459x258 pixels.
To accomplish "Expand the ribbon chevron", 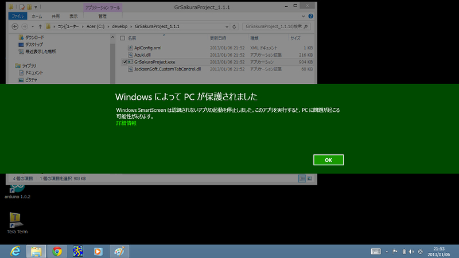I will coord(304,16).
